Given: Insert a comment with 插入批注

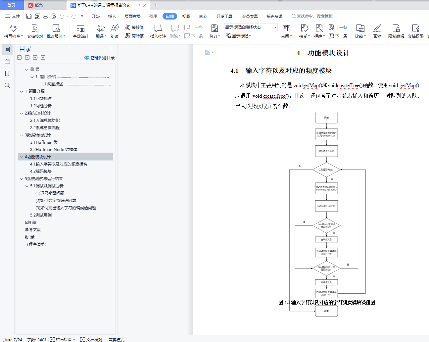Looking at the screenshot, I should tap(158, 31).
